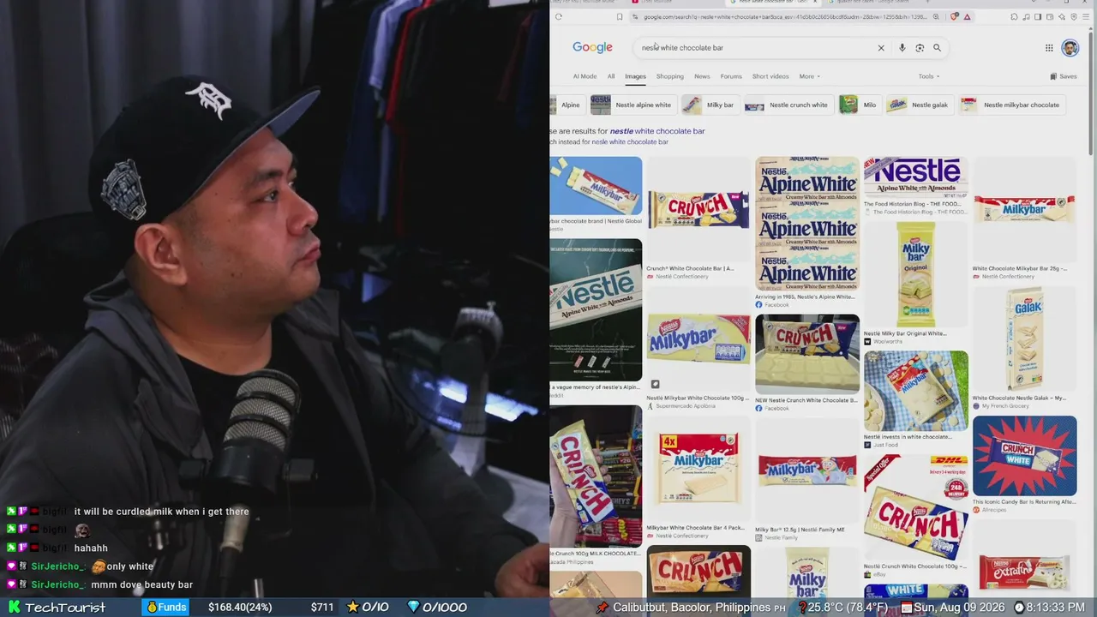Close the active nestle search browser tab
The width and height of the screenshot is (1097, 617).
[814, 2]
